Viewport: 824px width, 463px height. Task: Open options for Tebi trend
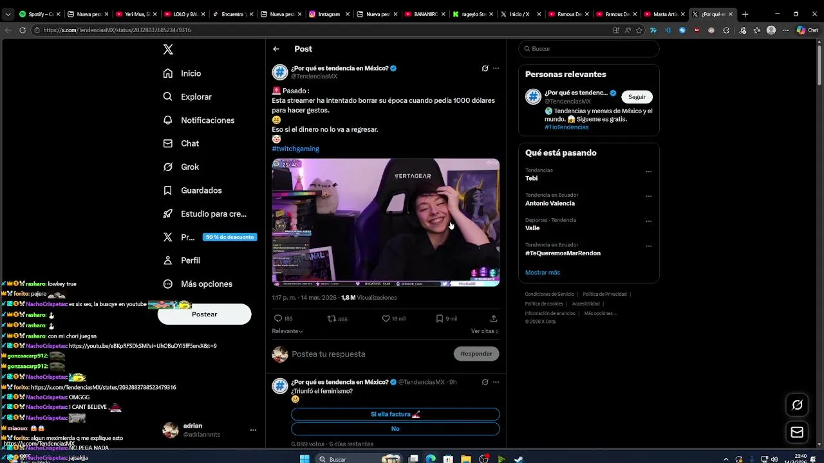648,172
